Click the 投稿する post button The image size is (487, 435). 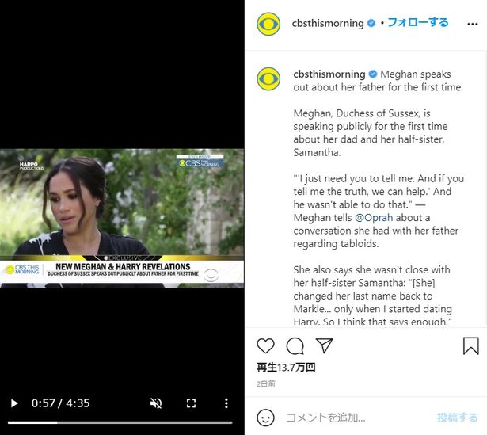click(457, 418)
